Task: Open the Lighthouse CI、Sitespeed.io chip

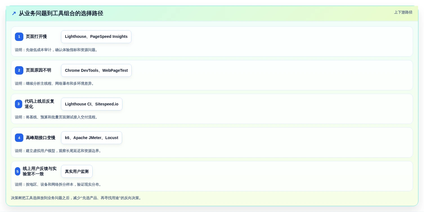Action: [92, 104]
